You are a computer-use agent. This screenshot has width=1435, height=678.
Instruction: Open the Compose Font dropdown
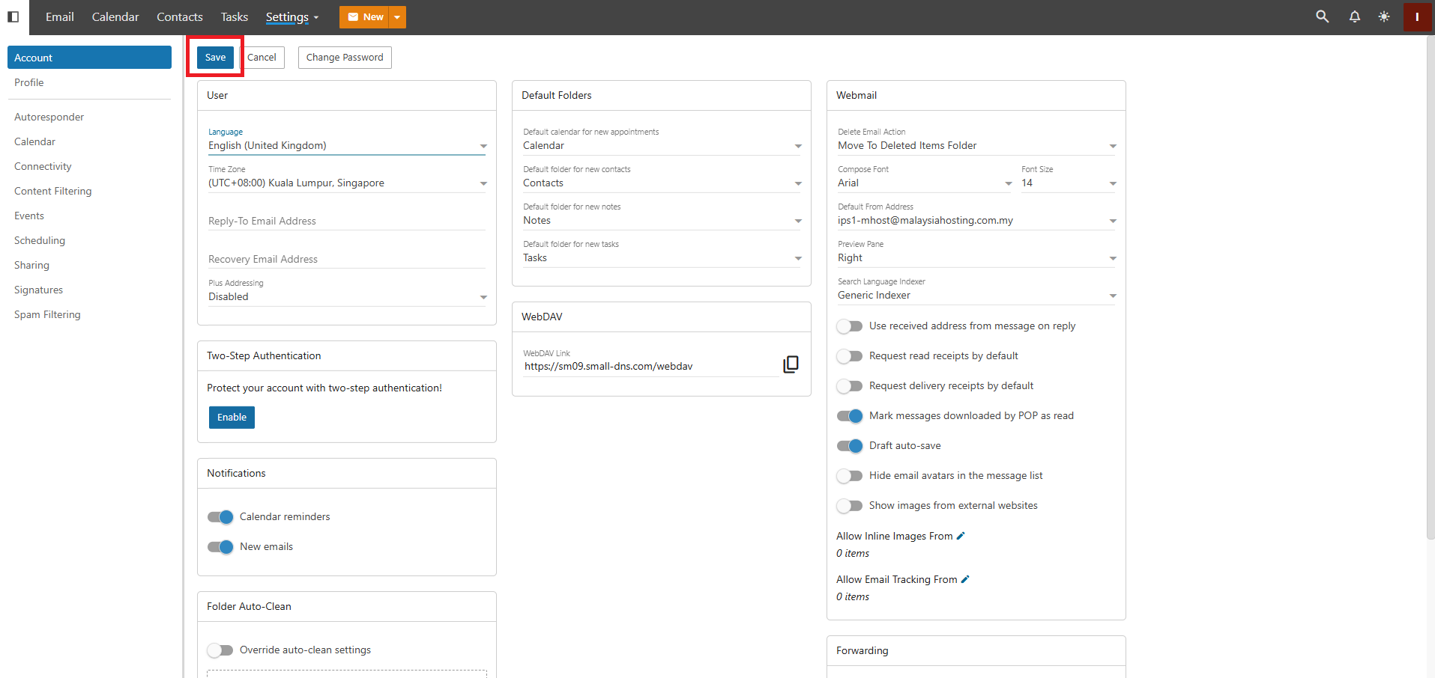tap(925, 183)
